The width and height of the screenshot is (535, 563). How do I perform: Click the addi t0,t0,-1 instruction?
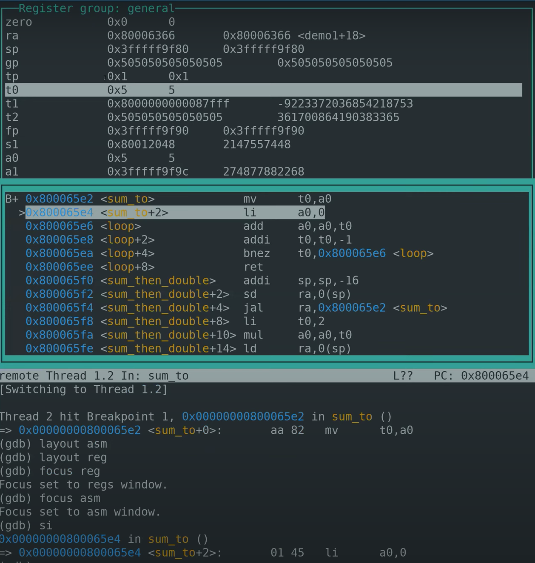coord(297,240)
